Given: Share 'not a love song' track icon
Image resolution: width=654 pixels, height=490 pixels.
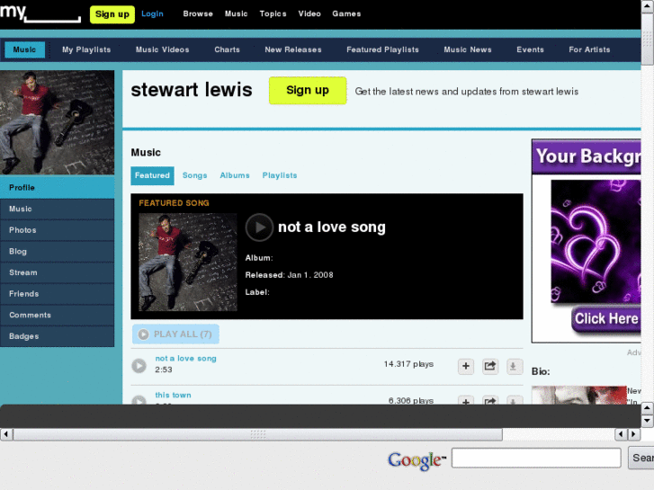Looking at the screenshot, I should 489,366.
